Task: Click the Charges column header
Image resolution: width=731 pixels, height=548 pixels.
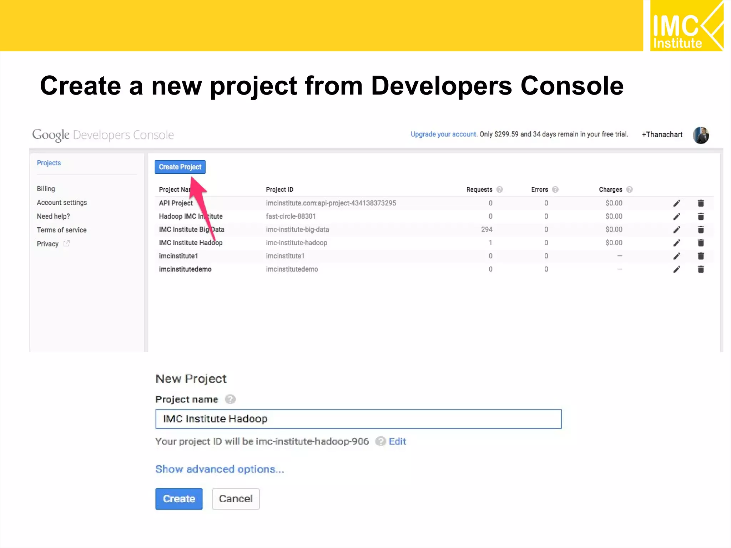Action: click(610, 189)
